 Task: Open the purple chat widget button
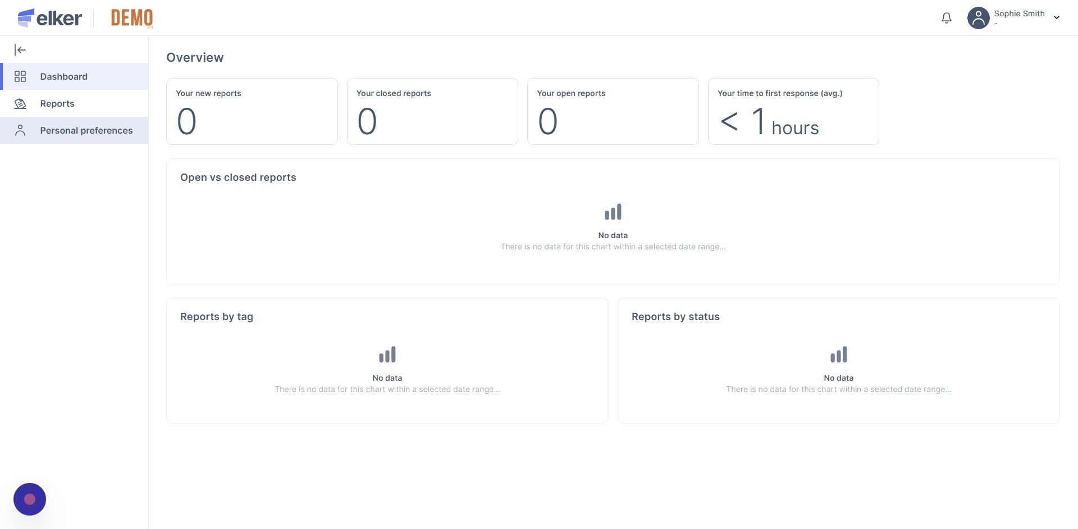click(x=30, y=499)
